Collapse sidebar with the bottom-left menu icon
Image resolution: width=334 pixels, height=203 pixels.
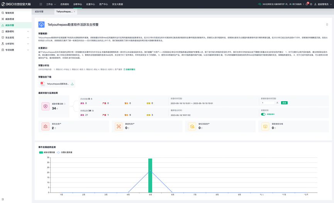point(3,200)
